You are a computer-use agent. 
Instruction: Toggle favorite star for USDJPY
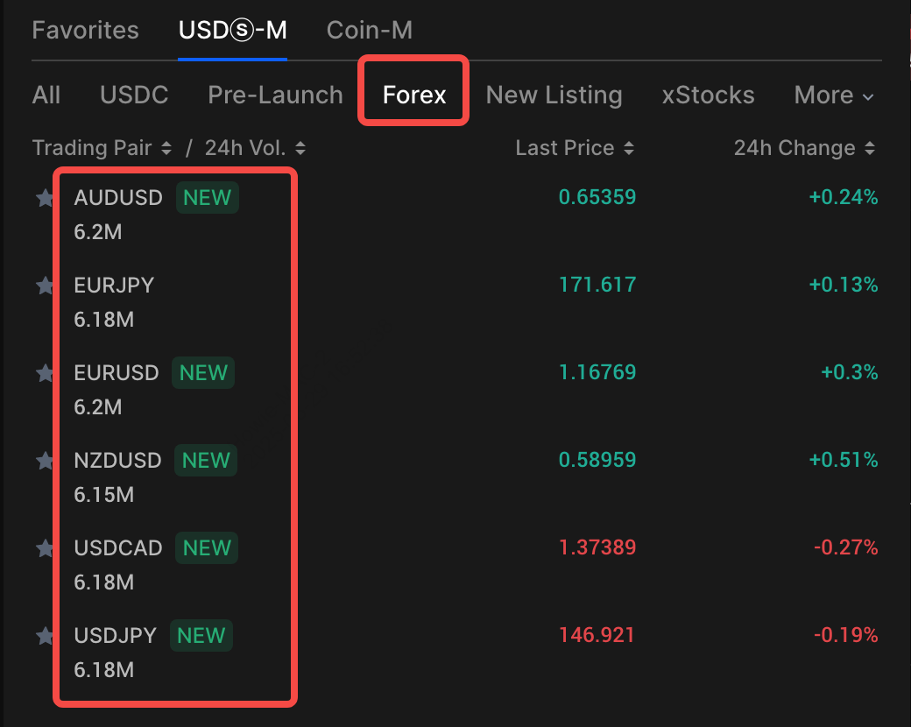[45, 637]
